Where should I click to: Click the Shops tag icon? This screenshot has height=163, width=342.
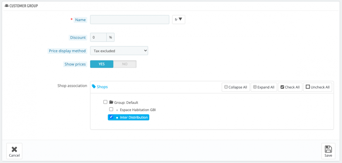tap(94, 87)
